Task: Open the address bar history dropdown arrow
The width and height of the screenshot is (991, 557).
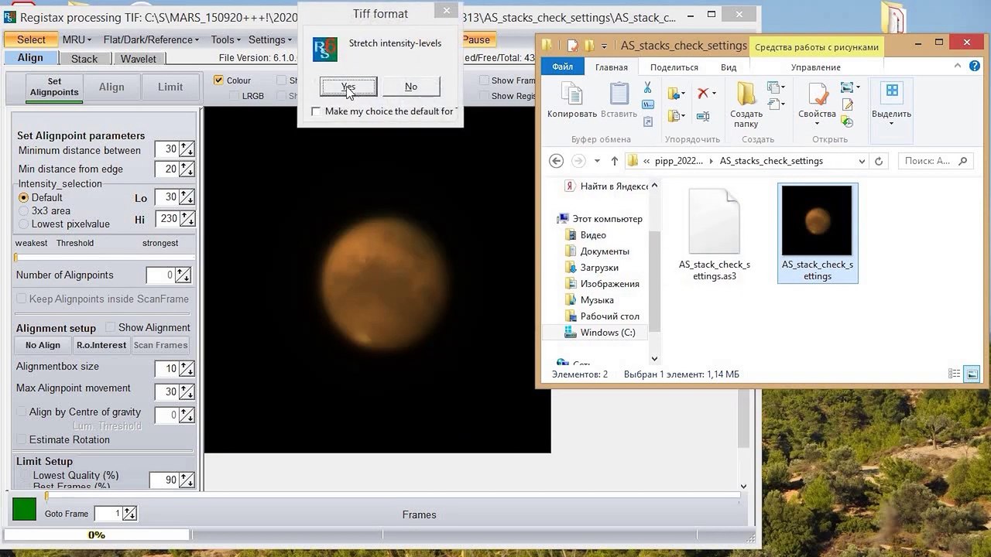Action: pyautogui.click(x=861, y=161)
